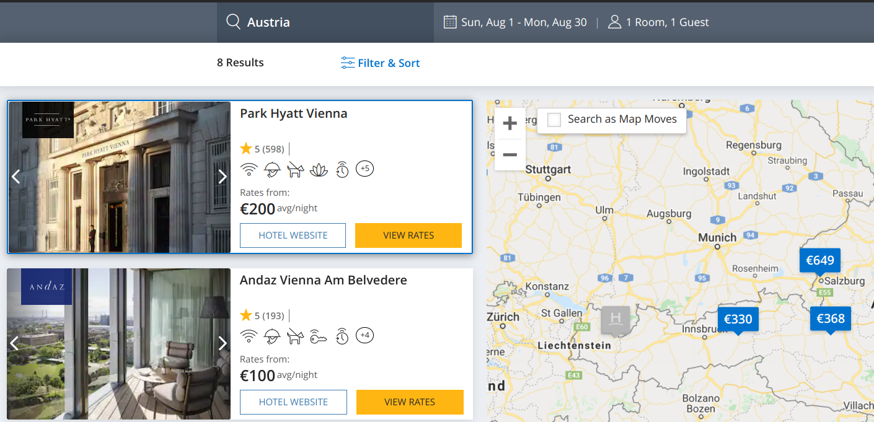Click Park Hyatt Vienna pet-friendly dog icon
This screenshot has height=422, width=874.
[x=296, y=169]
